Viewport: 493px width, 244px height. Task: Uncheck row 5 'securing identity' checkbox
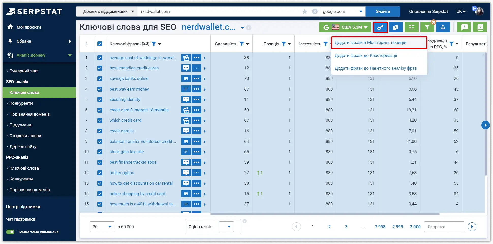coord(100,100)
